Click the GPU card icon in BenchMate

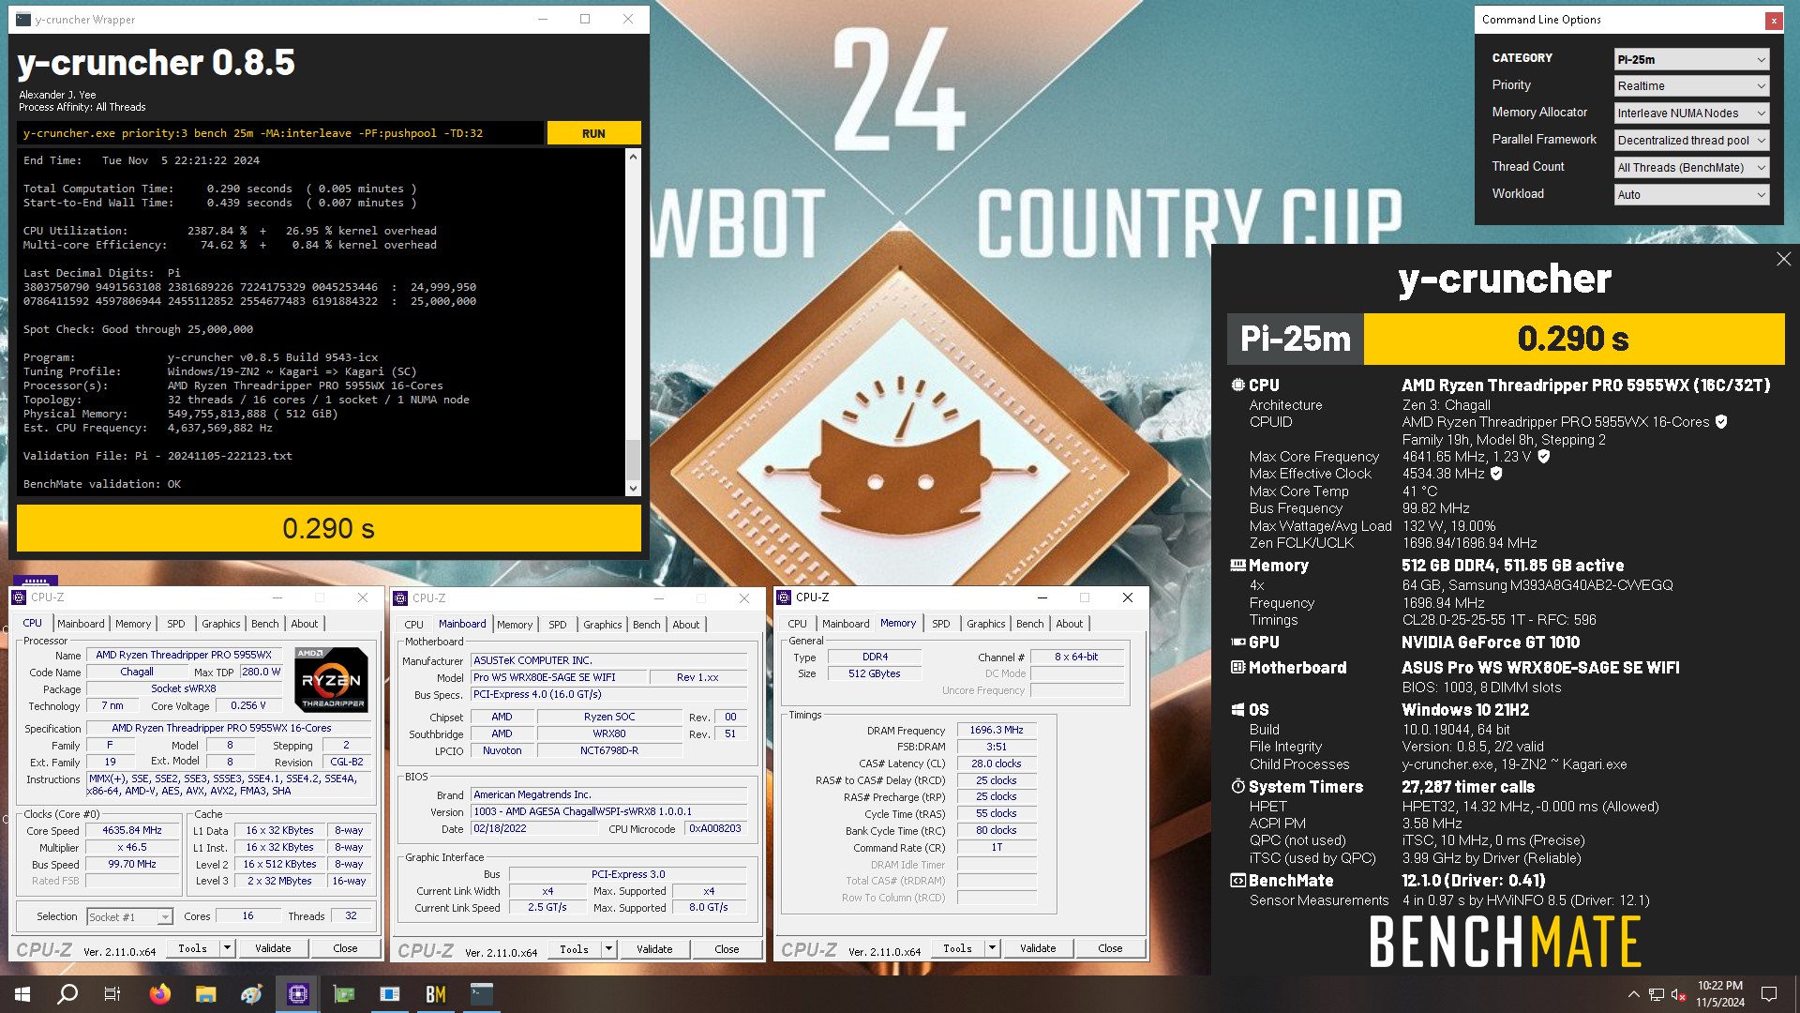[x=1237, y=642]
